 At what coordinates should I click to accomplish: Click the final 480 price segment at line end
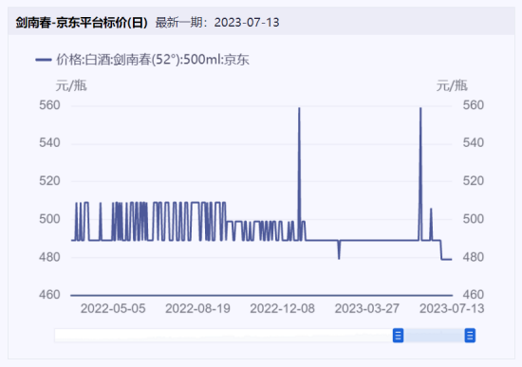(x=447, y=259)
